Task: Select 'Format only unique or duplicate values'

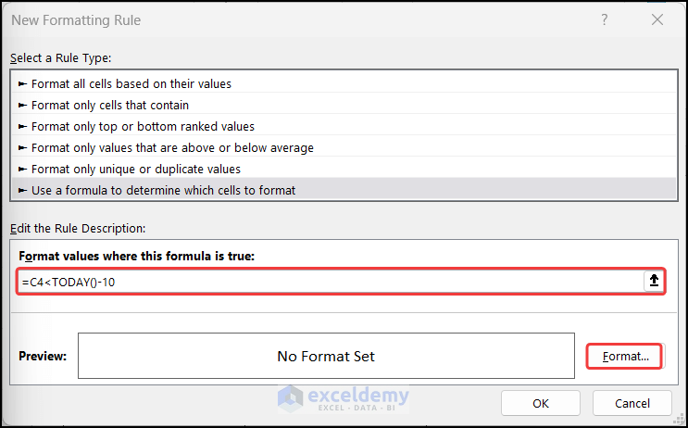Action: point(136,169)
